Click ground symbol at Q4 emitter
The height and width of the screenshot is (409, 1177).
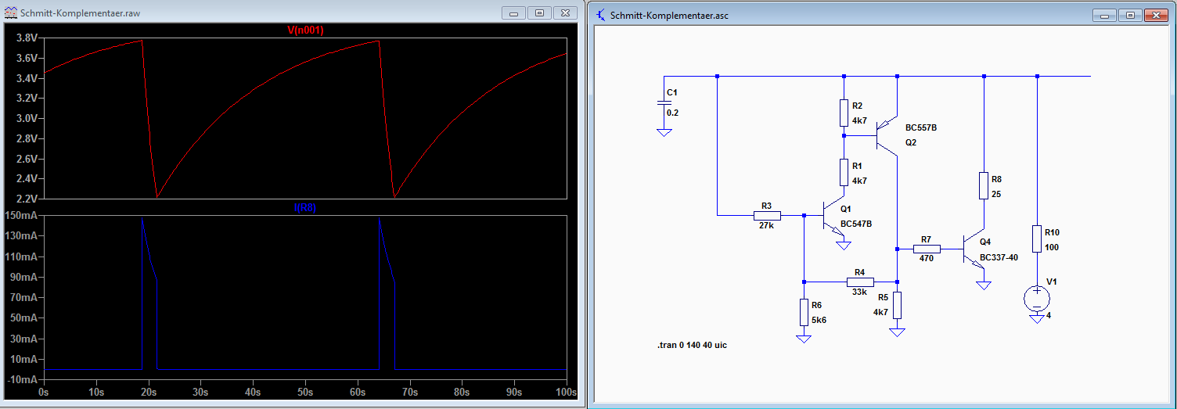(x=984, y=285)
